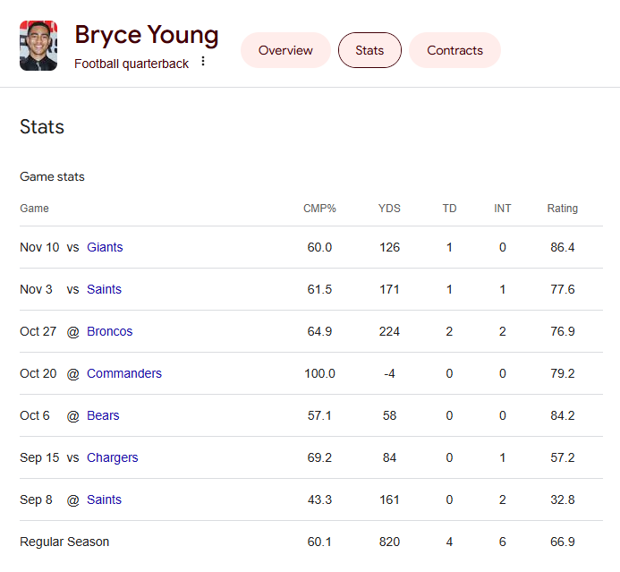Image resolution: width=620 pixels, height=572 pixels.
Task: Click the Saints link for Sep 8
Action: click(x=104, y=499)
